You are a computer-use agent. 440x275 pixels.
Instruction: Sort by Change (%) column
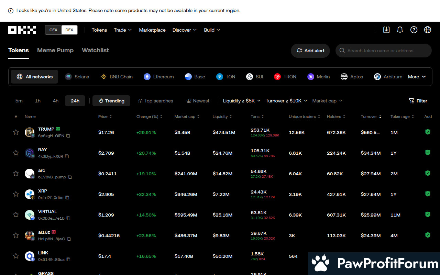(149, 117)
